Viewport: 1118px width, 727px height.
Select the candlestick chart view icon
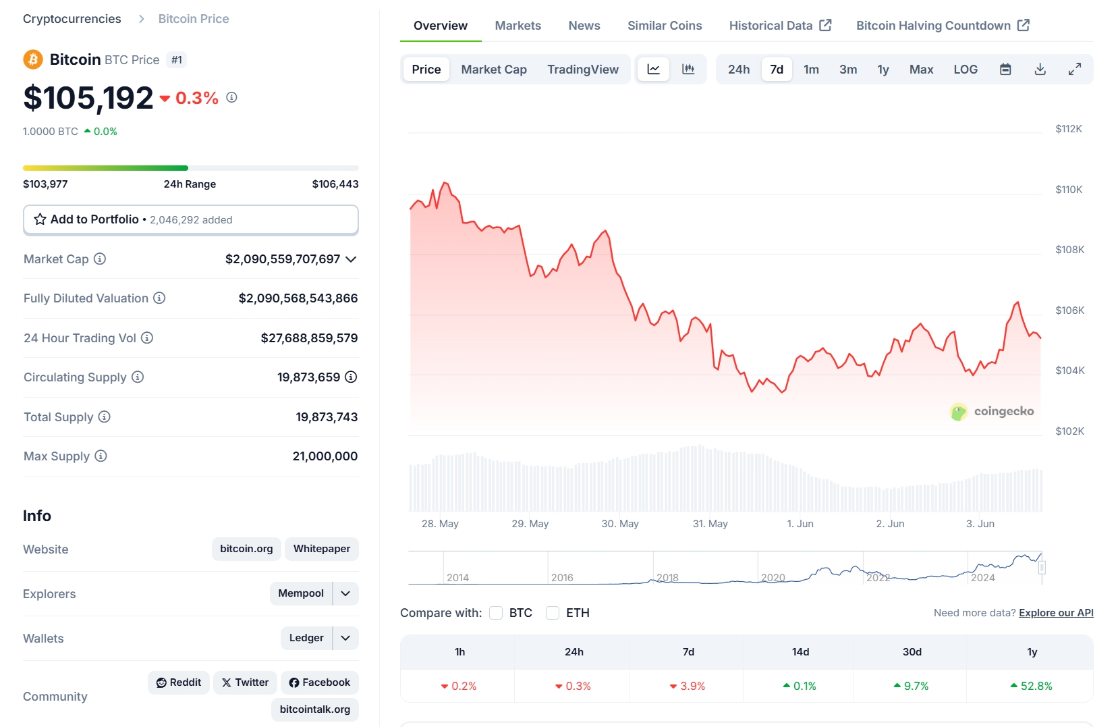pos(688,69)
